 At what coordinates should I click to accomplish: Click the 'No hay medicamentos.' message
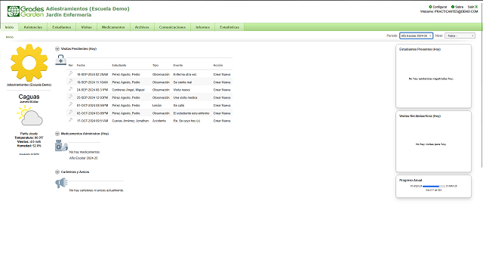[85, 152]
